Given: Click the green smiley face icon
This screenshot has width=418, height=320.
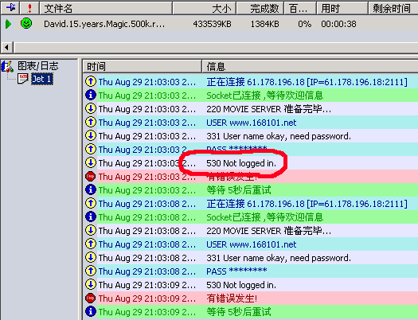Looking at the screenshot, I should tap(26, 23).
